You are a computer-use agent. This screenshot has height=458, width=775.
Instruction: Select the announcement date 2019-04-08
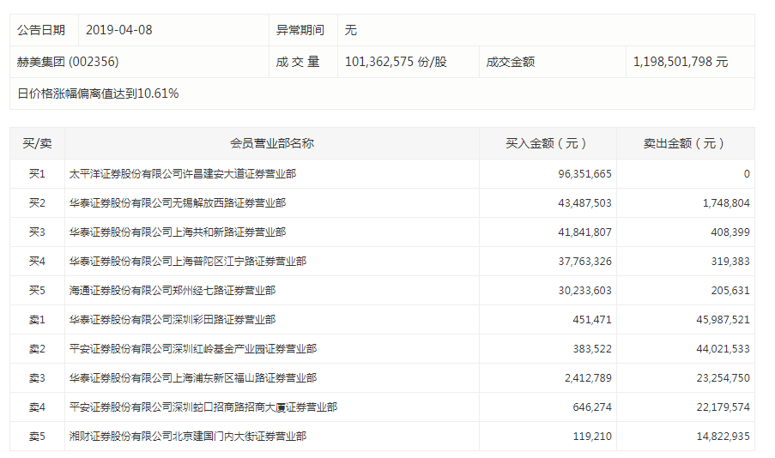(118, 30)
